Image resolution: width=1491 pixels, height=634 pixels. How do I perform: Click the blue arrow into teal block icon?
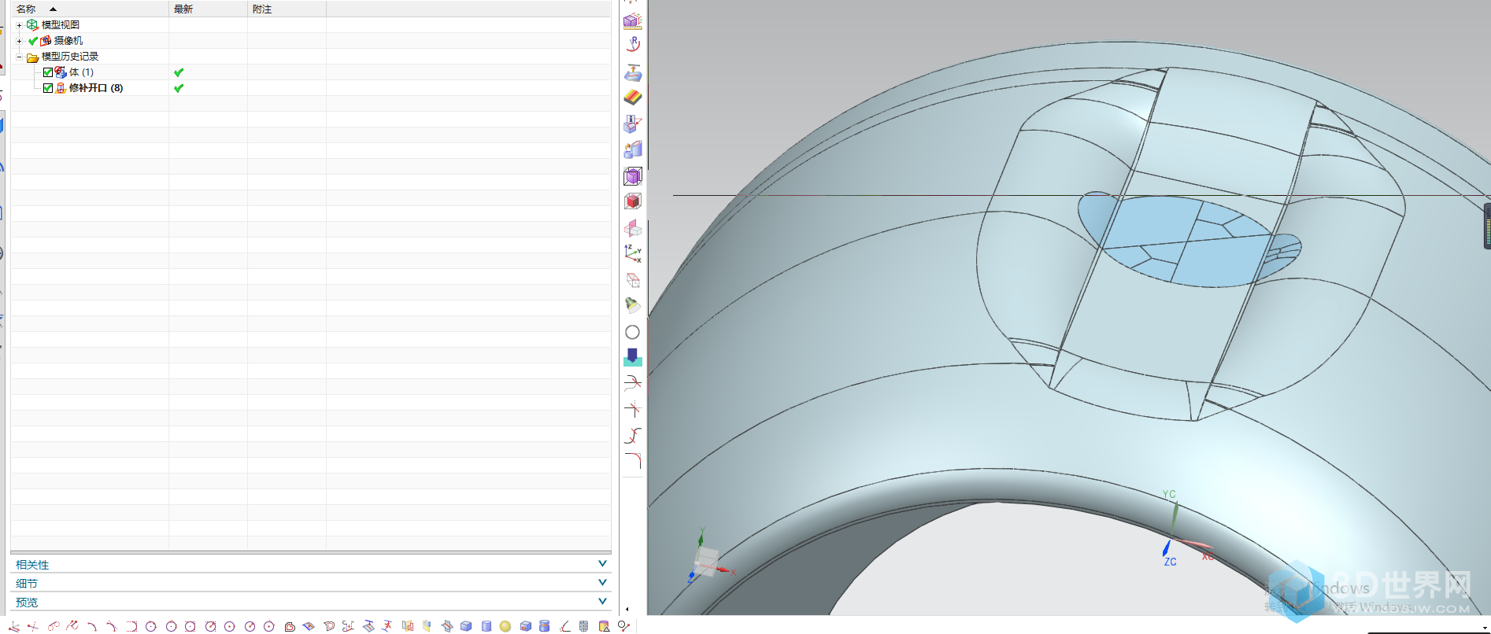(x=633, y=357)
